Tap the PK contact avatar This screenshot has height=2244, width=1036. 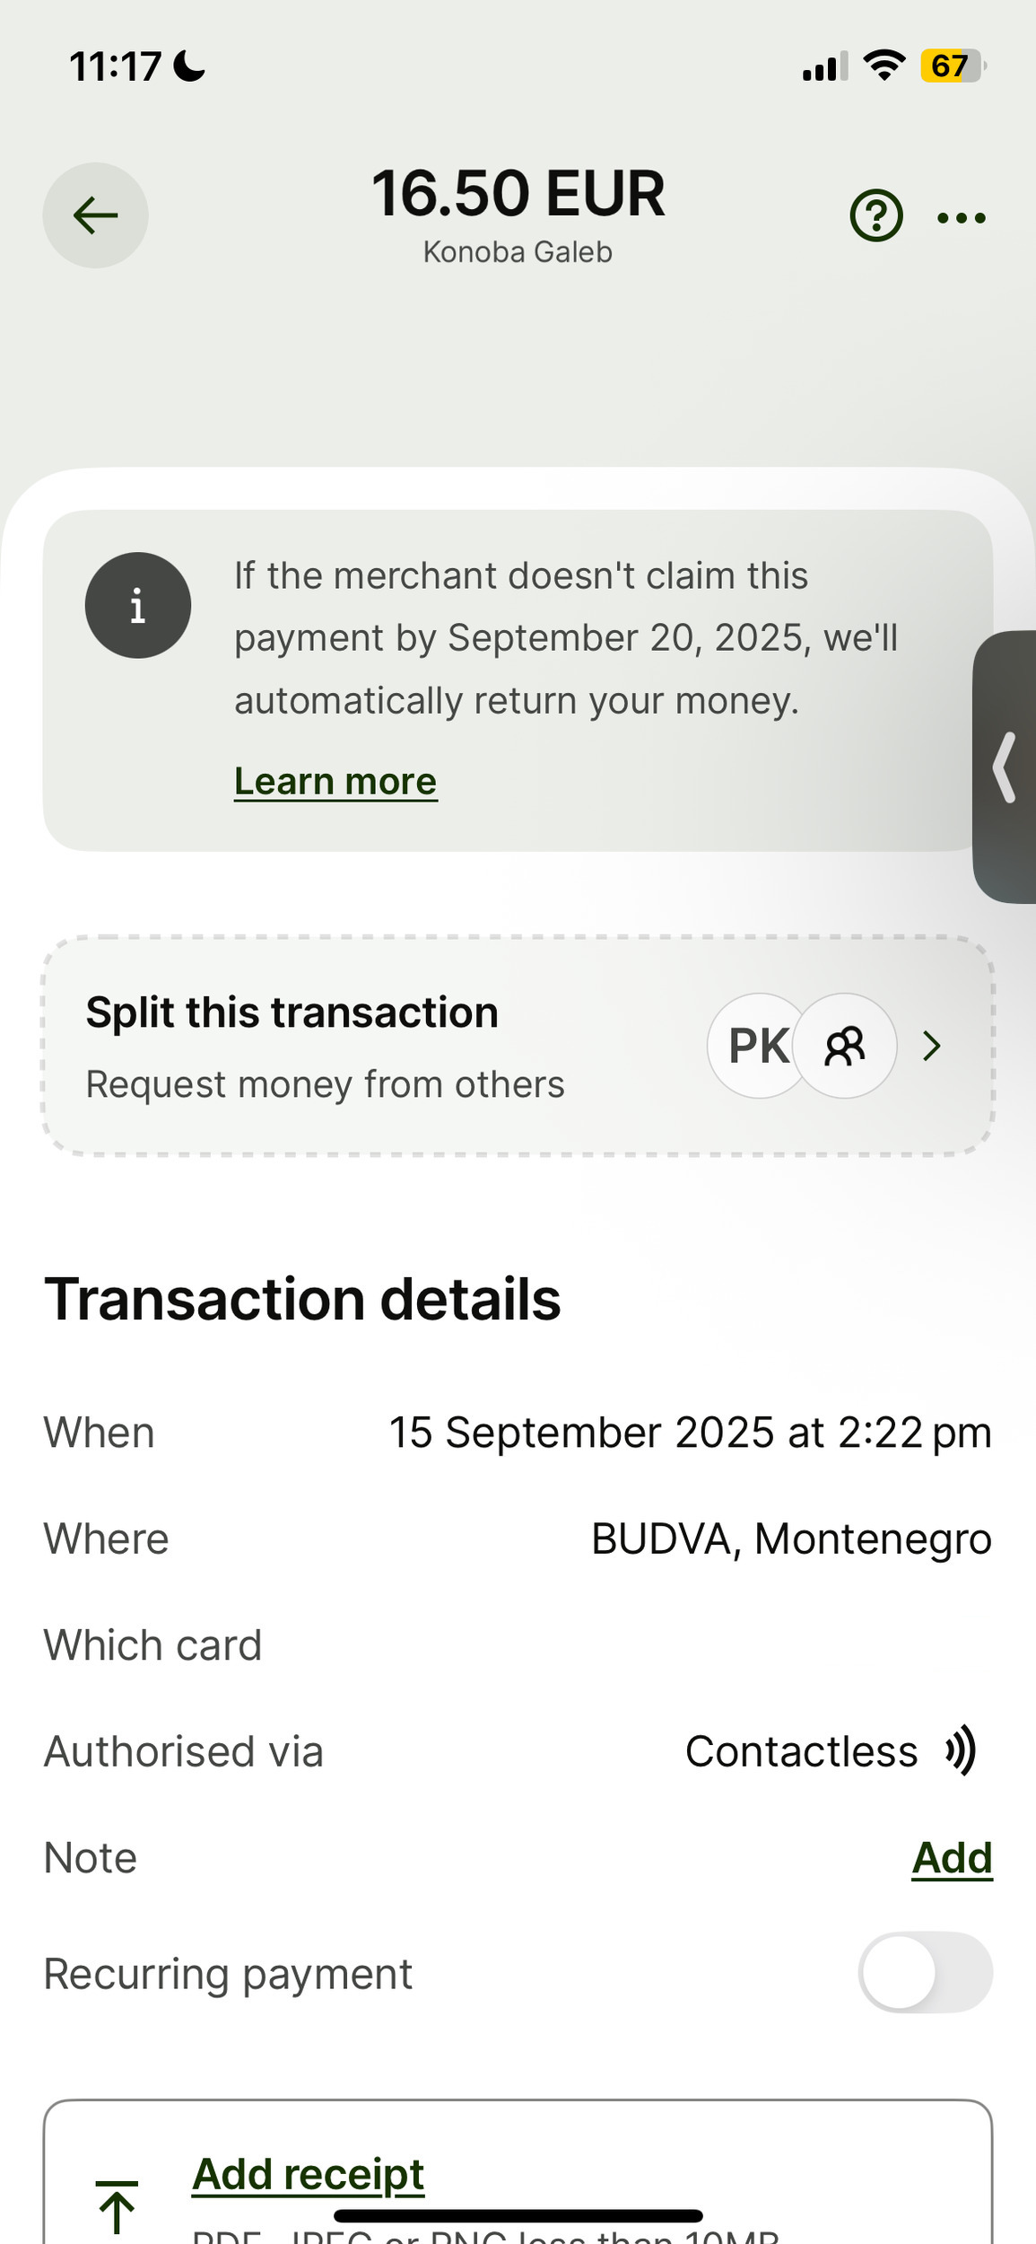(756, 1046)
